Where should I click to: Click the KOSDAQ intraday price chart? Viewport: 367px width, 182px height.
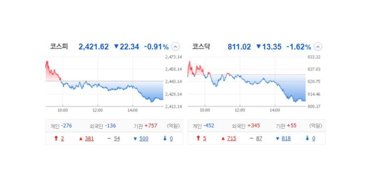click(x=246, y=81)
